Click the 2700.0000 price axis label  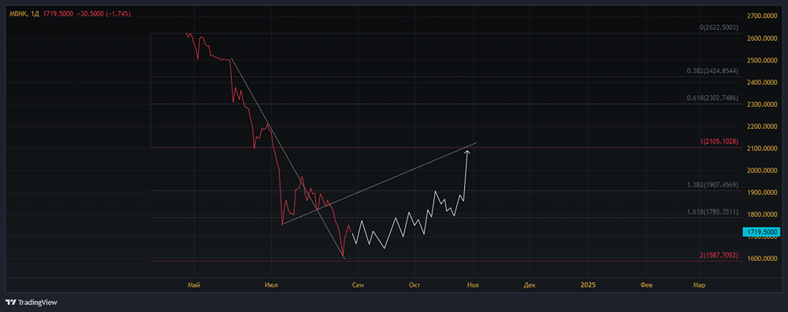(761, 16)
